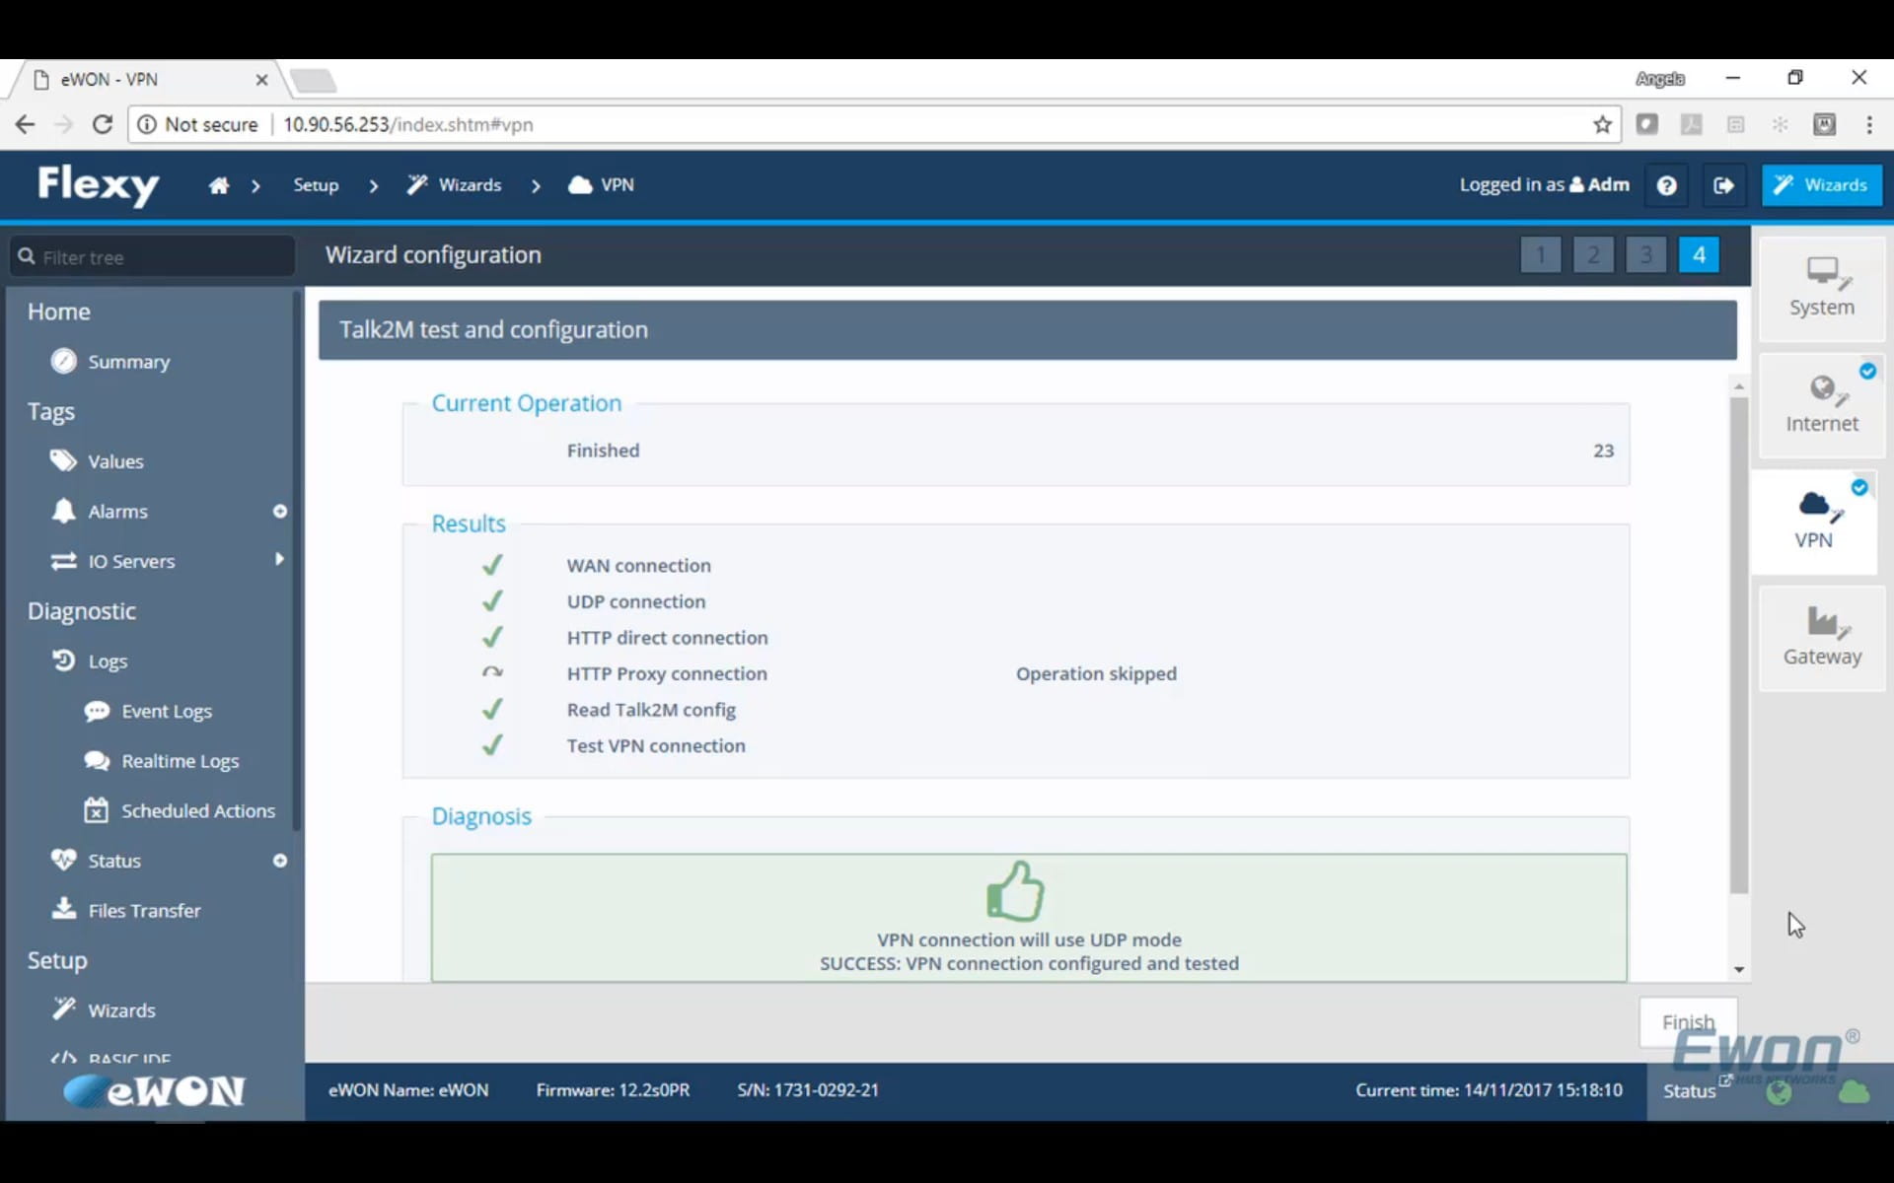Screen dimensions: 1894x1183
Task: Select the eWON - VPN browser tab
Action: pos(148,80)
